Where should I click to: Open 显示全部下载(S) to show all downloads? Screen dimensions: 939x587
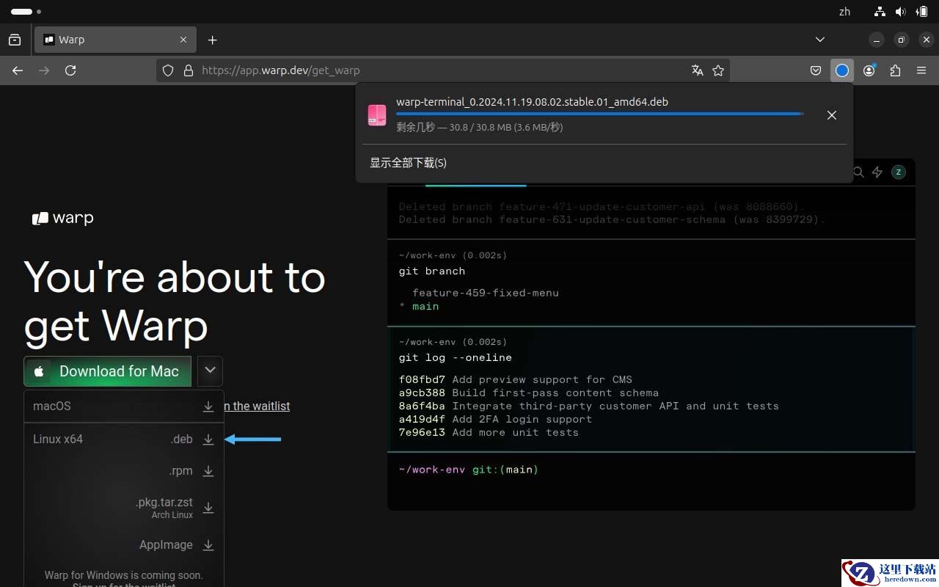click(408, 163)
